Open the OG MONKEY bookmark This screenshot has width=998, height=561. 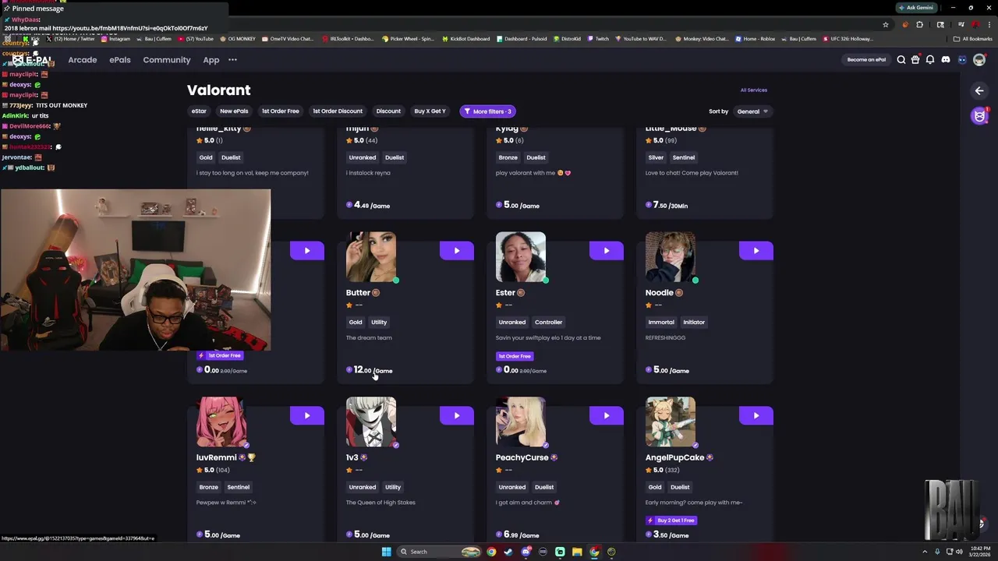coord(238,39)
